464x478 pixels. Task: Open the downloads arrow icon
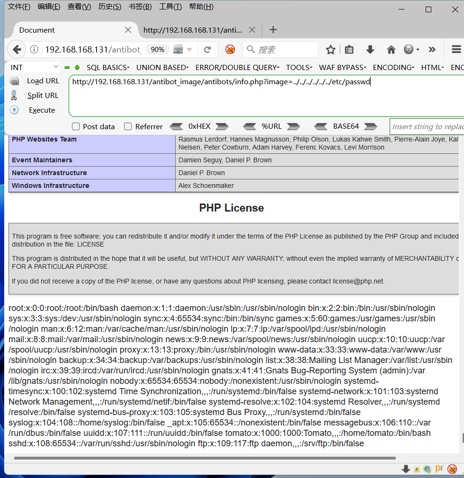(x=370, y=49)
